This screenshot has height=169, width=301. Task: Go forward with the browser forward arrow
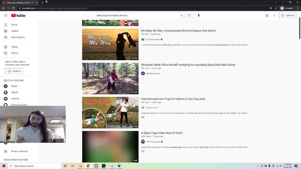pyautogui.click(x=8, y=8)
